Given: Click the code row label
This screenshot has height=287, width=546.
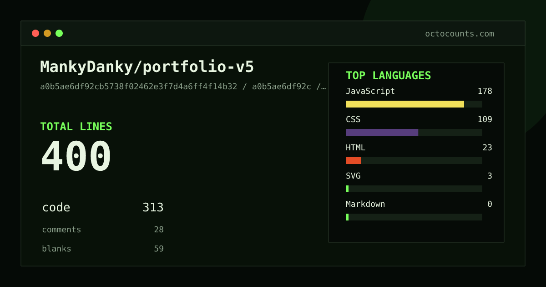Looking at the screenshot, I should (x=56, y=208).
